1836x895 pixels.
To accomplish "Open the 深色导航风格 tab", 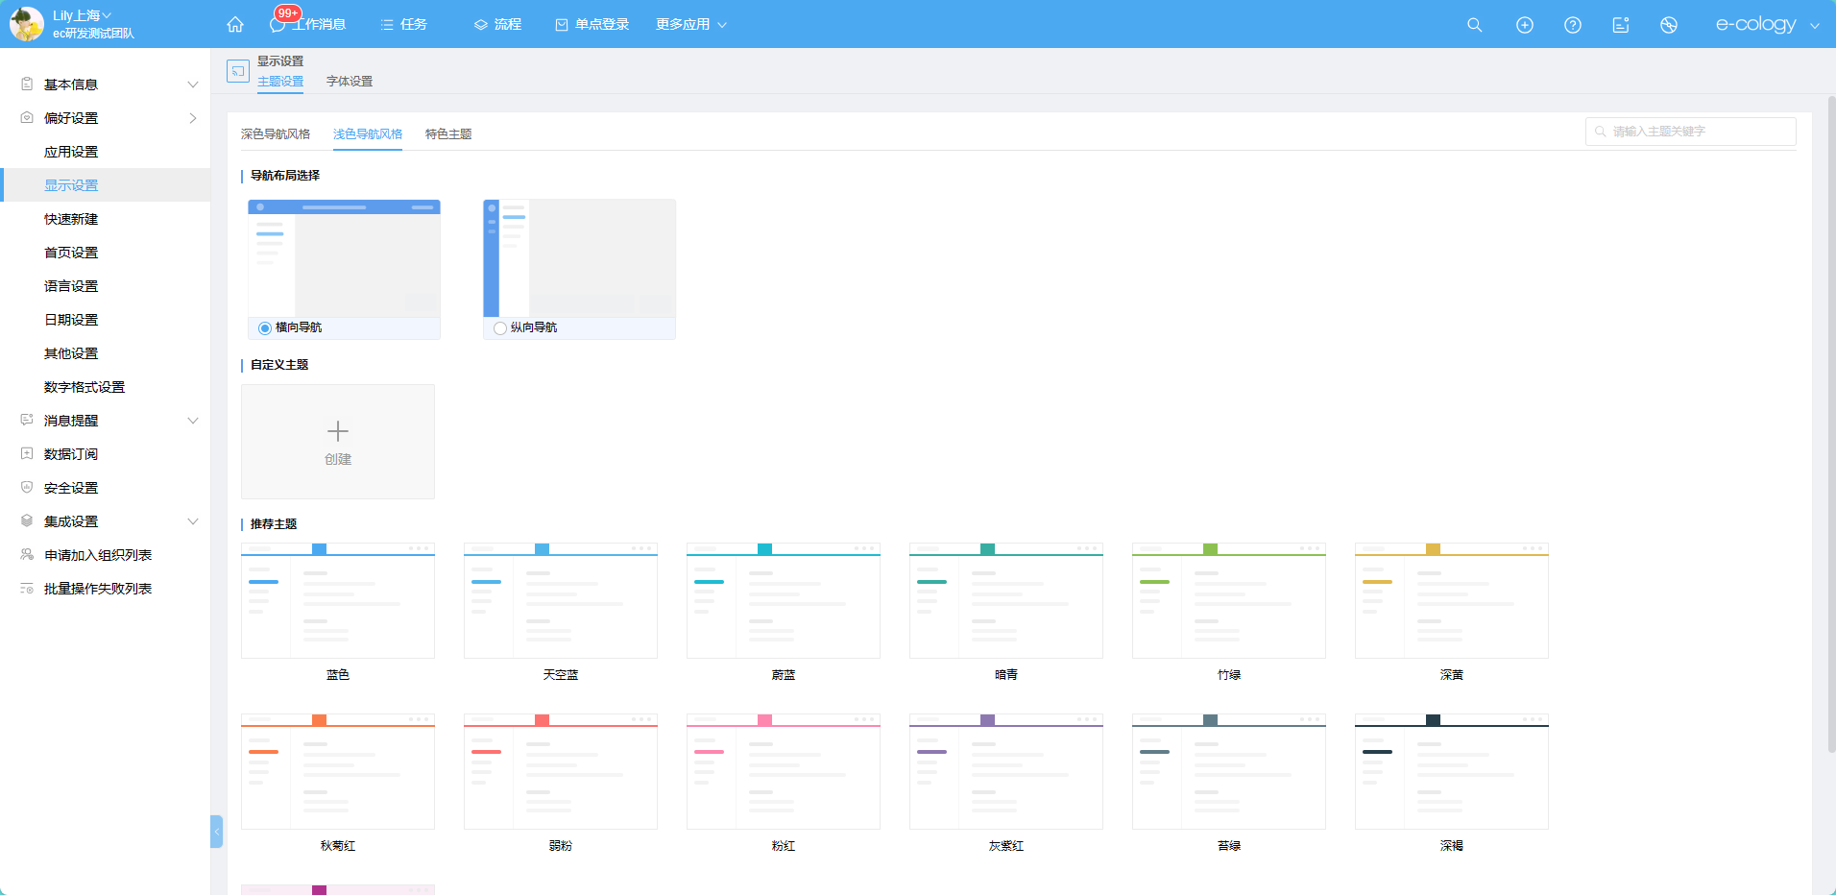I will pyautogui.click(x=276, y=134).
